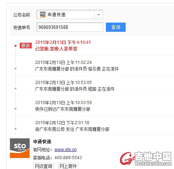
Task: Click the tracking number input field
Action: coord(70,27)
